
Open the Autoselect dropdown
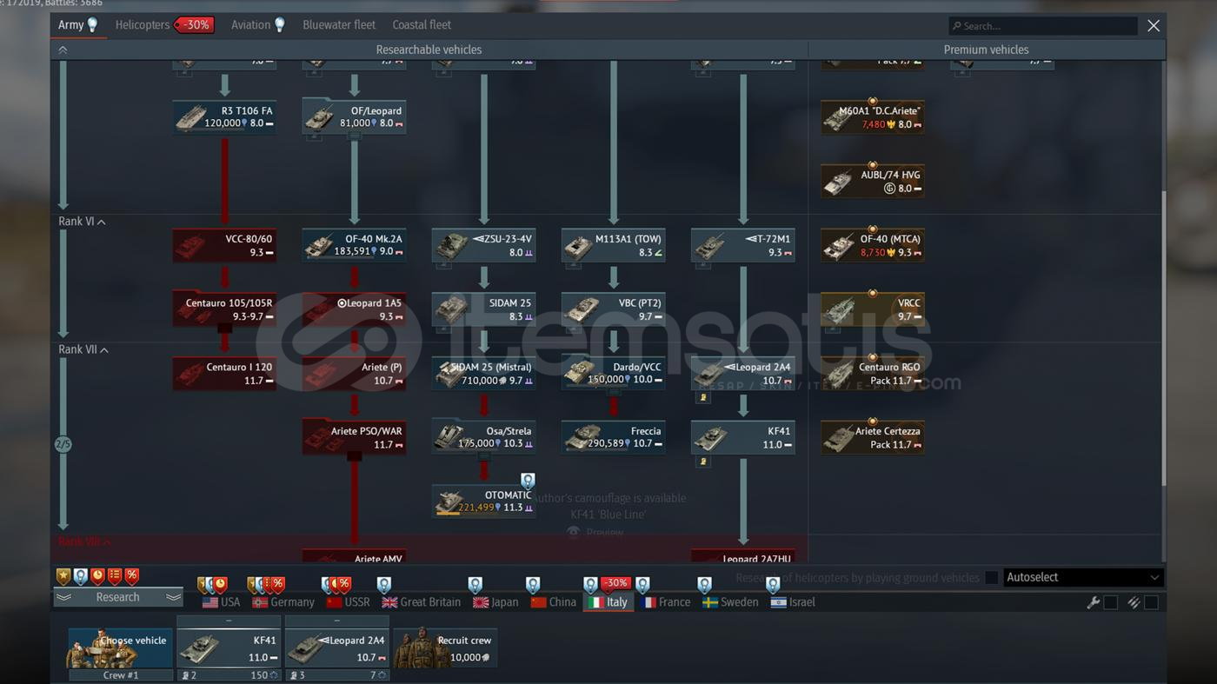tap(1081, 577)
